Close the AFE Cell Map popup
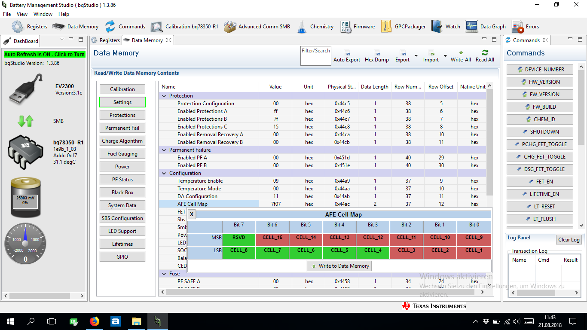The image size is (587, 330). click(x=192, y=214)
